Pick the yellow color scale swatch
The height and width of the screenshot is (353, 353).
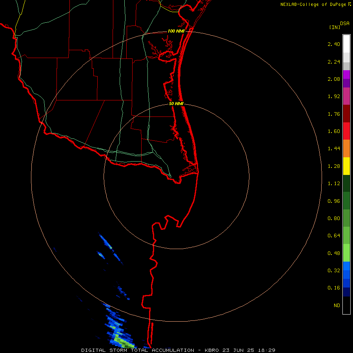point(346,166)
